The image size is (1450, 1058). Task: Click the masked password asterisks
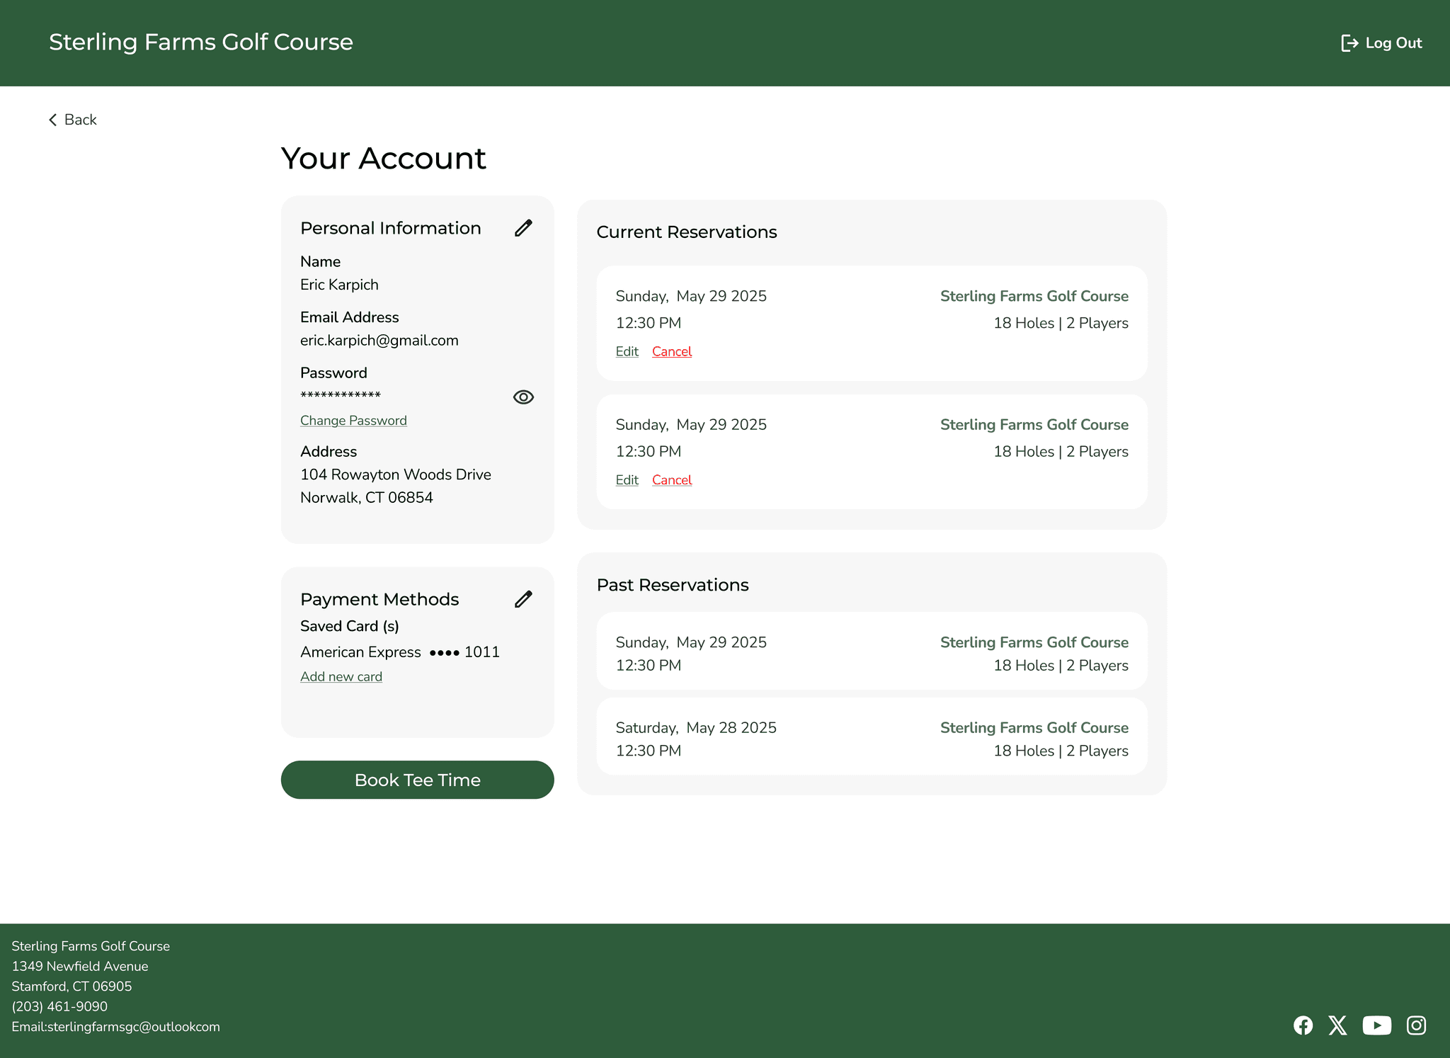click(341, 395)
